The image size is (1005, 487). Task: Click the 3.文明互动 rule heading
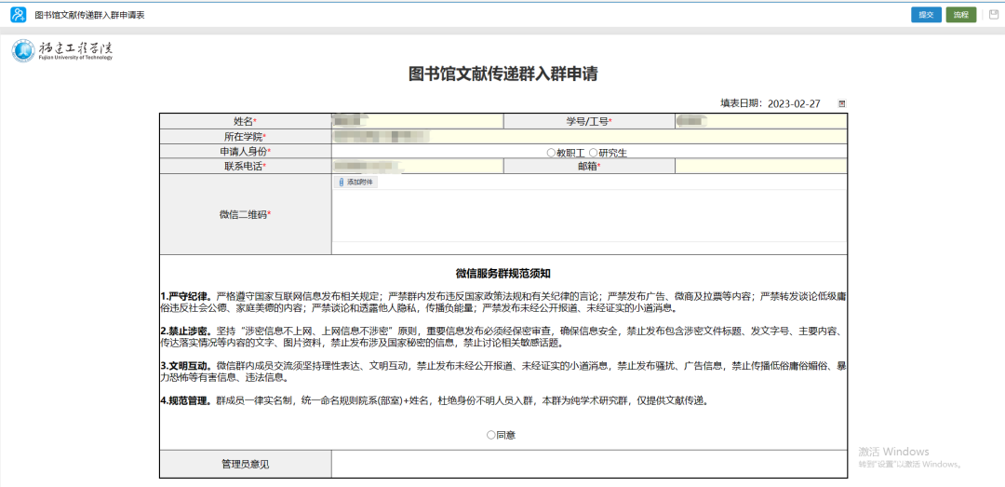click(x=187, y=366)
